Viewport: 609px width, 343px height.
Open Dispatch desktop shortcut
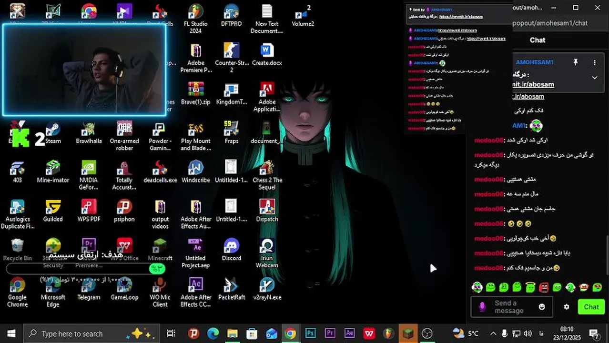coord(267,211)
